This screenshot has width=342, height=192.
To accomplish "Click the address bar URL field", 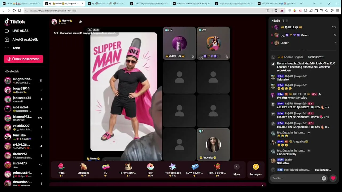I will (x=144, y=11).
